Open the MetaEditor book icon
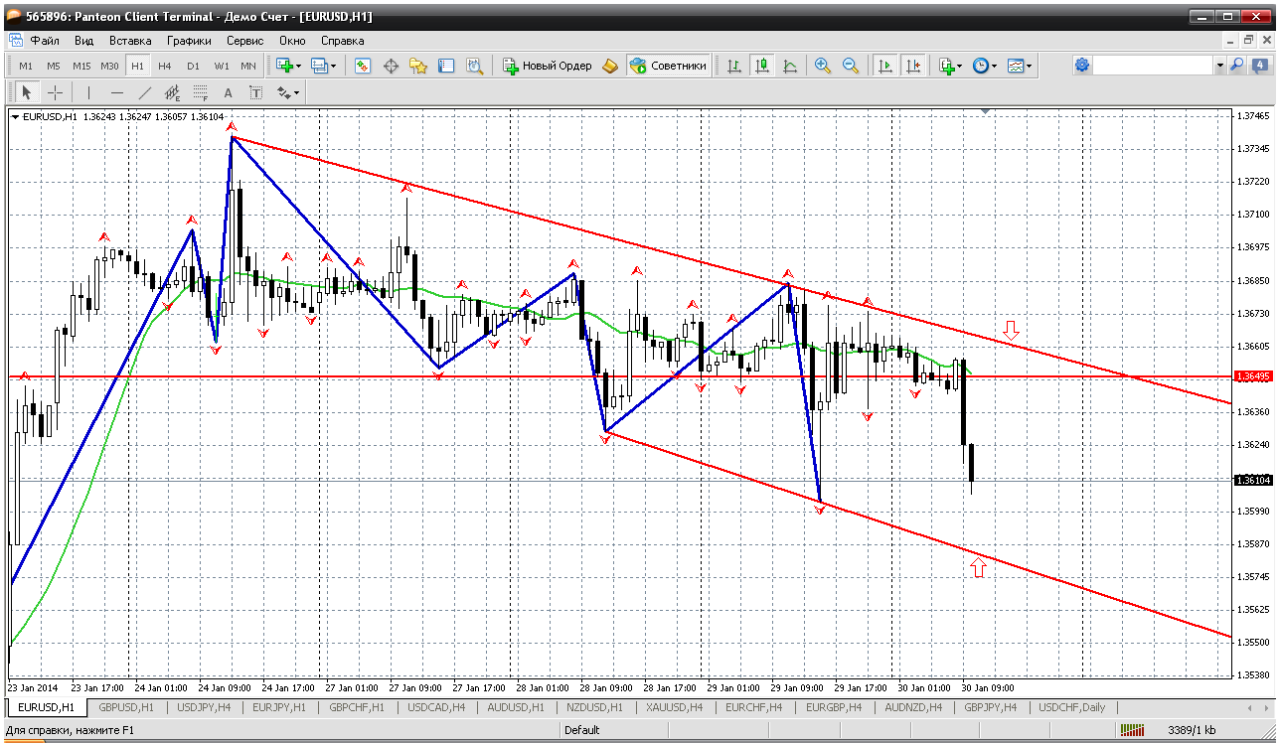This screenshot has height=743, width=1280. [x=610, y=66]
